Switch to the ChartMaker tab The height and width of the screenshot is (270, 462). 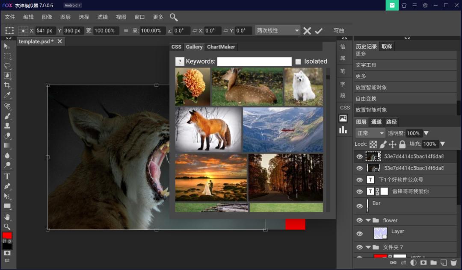coord(221,47)
